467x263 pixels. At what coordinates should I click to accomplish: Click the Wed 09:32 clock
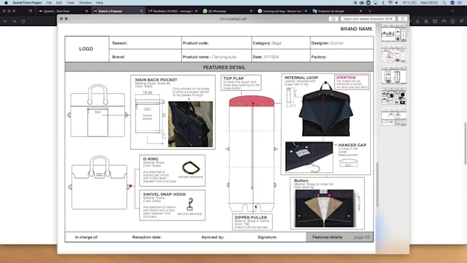429,3
